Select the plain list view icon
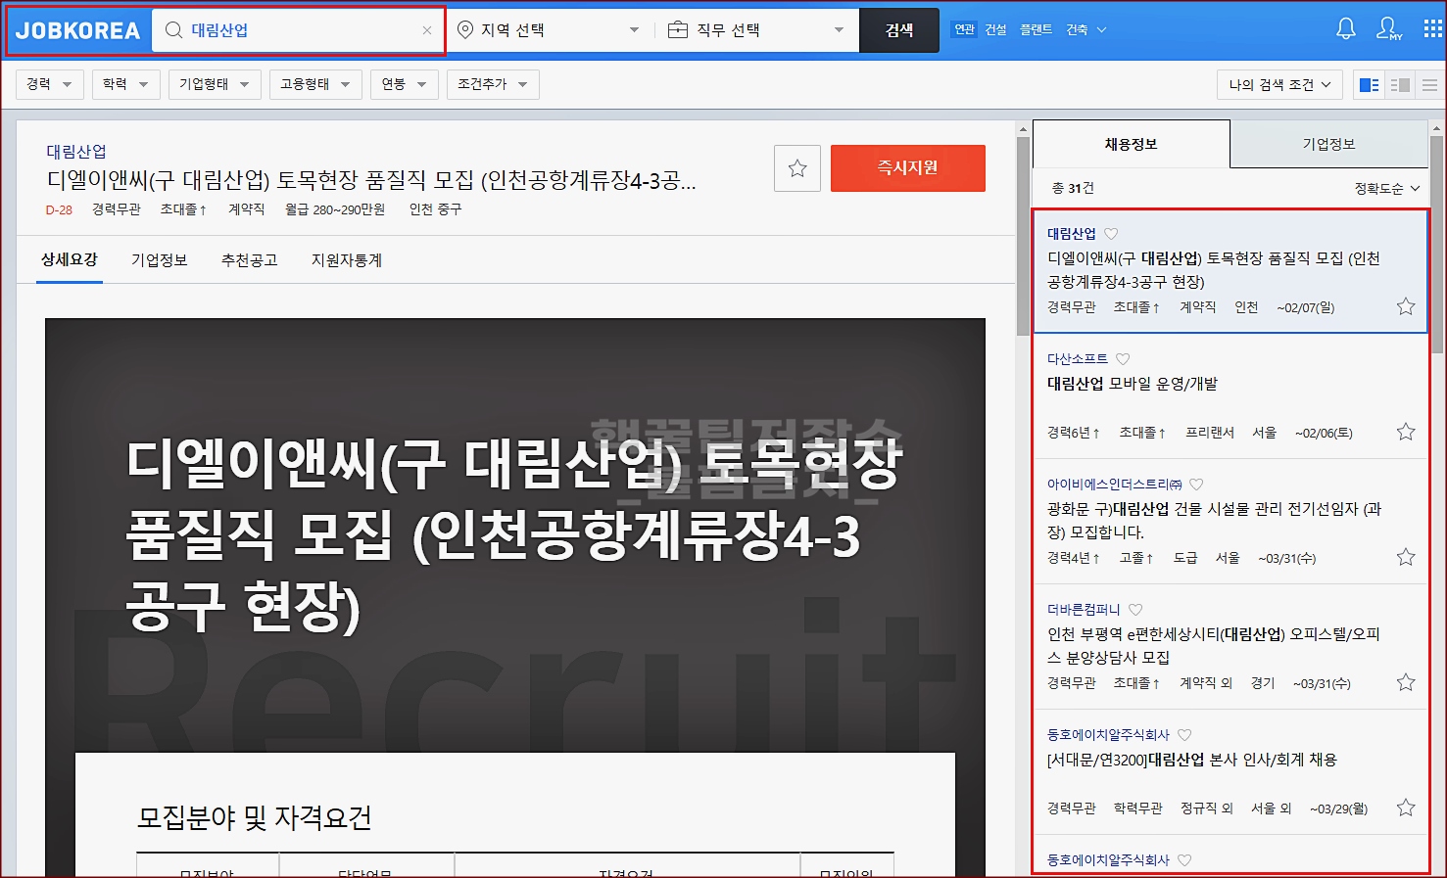Image resolution: width=1447 pixels, height=878 pixels. [x=1429, y=85]
